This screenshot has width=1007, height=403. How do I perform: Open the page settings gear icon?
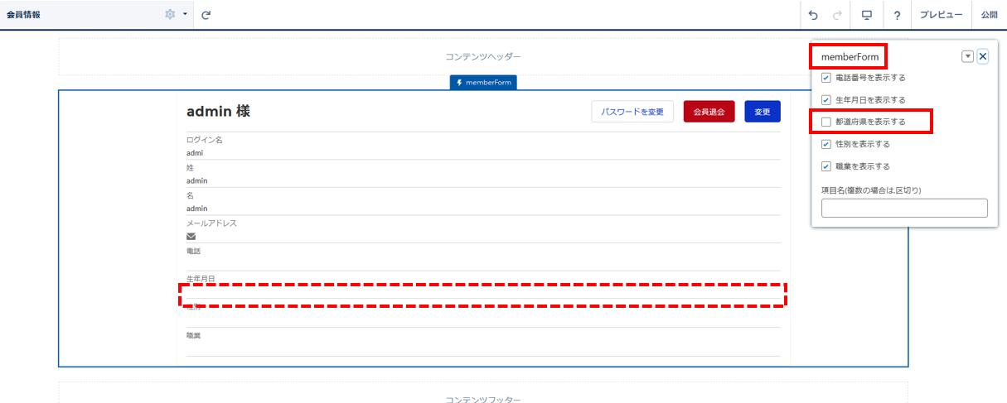point(170,15)
